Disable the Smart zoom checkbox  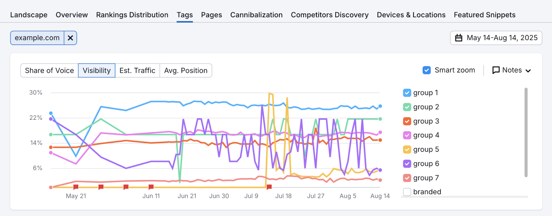(427, 70)
